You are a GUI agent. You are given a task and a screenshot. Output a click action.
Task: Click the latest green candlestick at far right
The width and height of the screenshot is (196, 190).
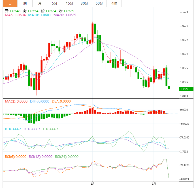[169, 87]
